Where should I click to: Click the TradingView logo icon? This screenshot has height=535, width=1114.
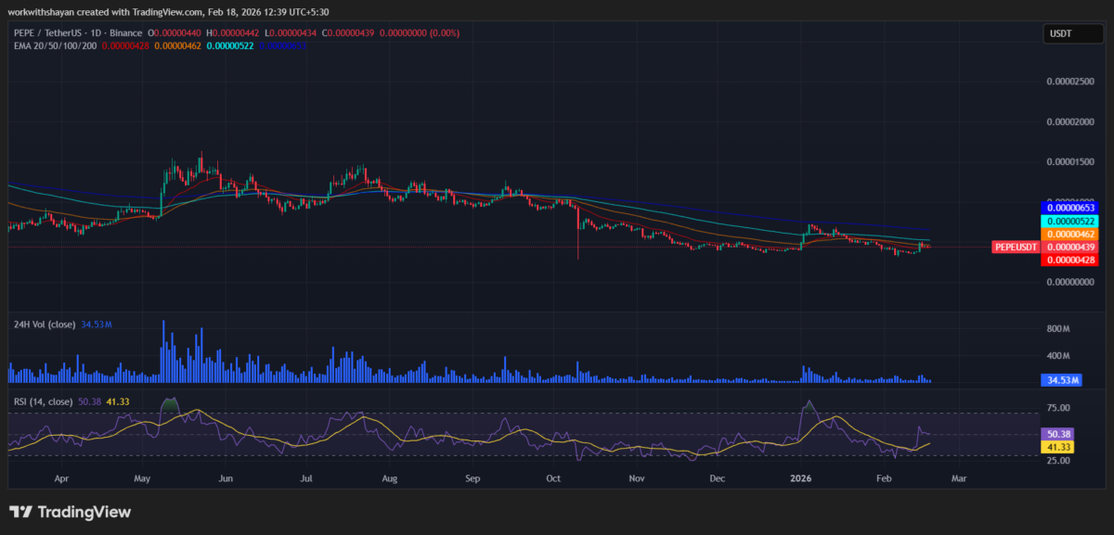coord(21,512)
